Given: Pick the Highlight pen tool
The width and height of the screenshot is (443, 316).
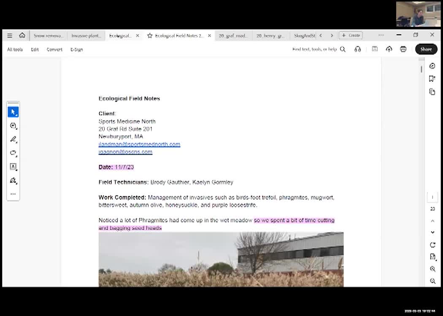Looking at the screenshot, I should point(13,139).
